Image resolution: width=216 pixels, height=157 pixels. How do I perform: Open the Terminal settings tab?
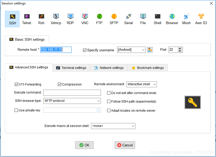[71, 68]
